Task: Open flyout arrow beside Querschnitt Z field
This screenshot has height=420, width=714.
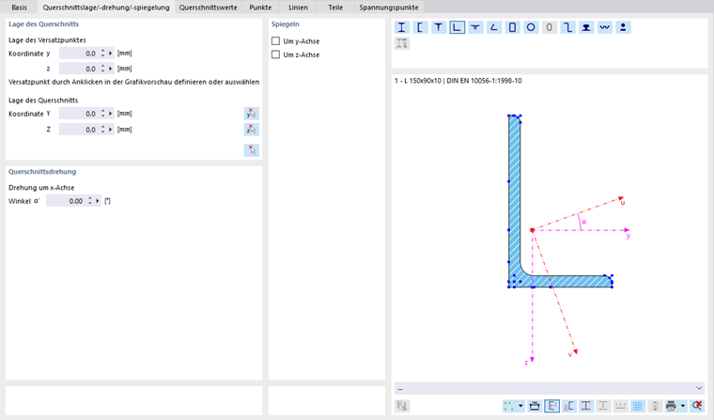Action: (110, 130)
